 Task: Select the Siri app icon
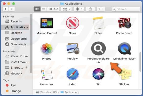(99, 74)
